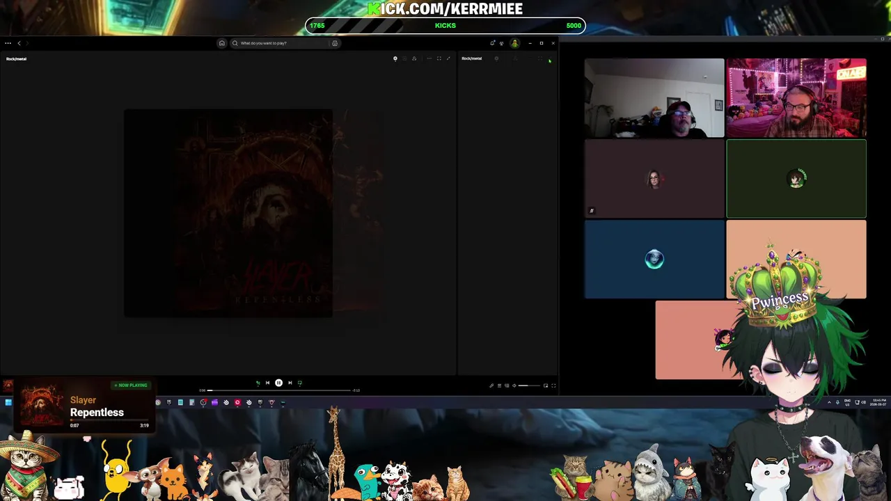Click the "Repentless" song title in overlay
This screenshot has height=501, width=891.
point(97,413)
